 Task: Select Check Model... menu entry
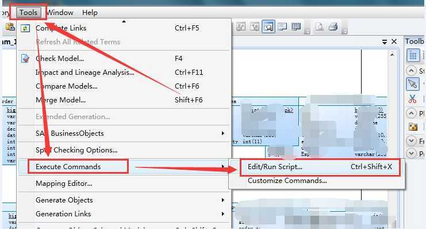pyautogui.click(x=124, y=59)
